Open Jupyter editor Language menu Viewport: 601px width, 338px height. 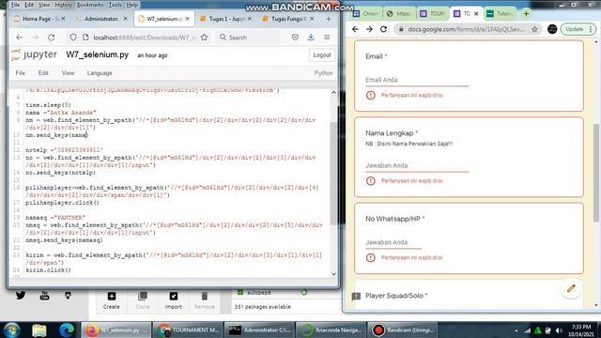click(100, 73)
